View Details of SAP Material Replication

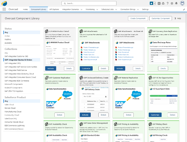pos(128,115)
